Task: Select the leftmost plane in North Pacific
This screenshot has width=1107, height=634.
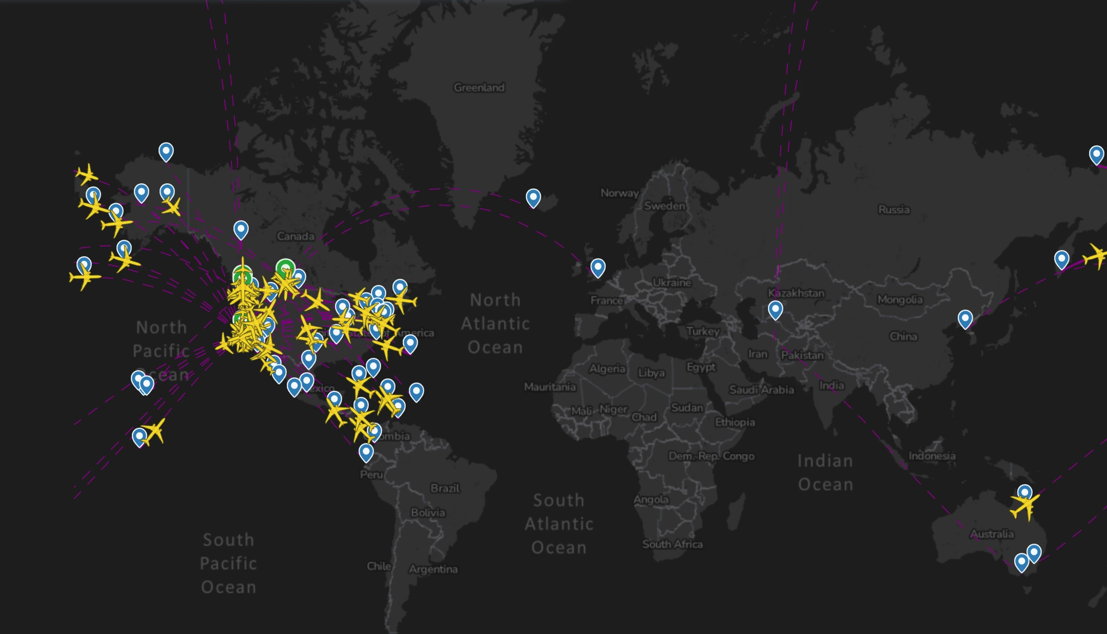Action: coord(85,278)
